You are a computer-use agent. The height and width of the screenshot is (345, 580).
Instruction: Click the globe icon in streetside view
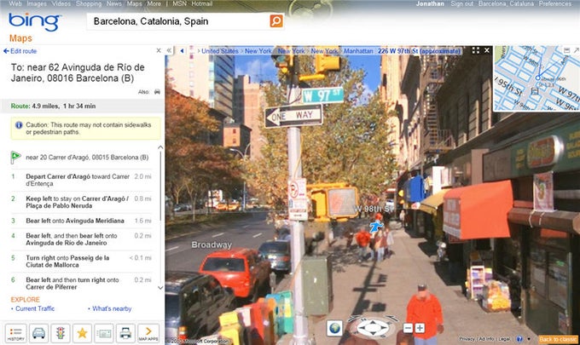pos(334,328)
